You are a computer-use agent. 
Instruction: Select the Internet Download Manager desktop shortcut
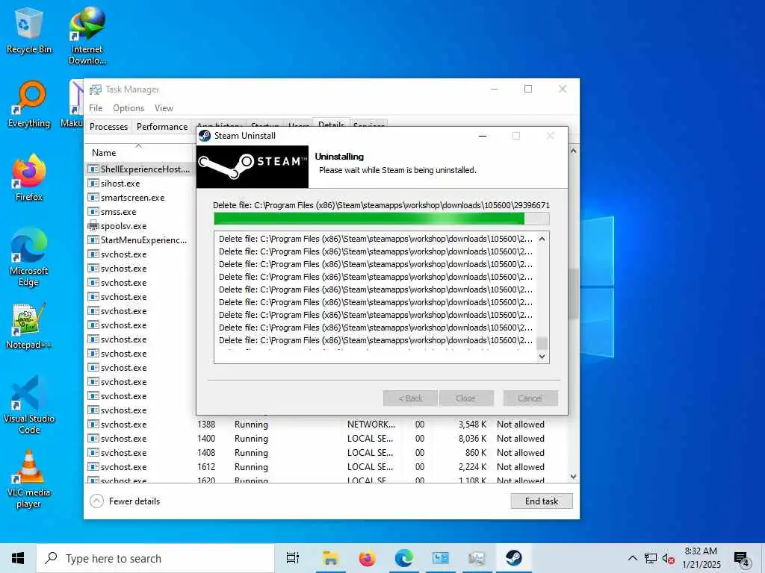coord(87,36)
